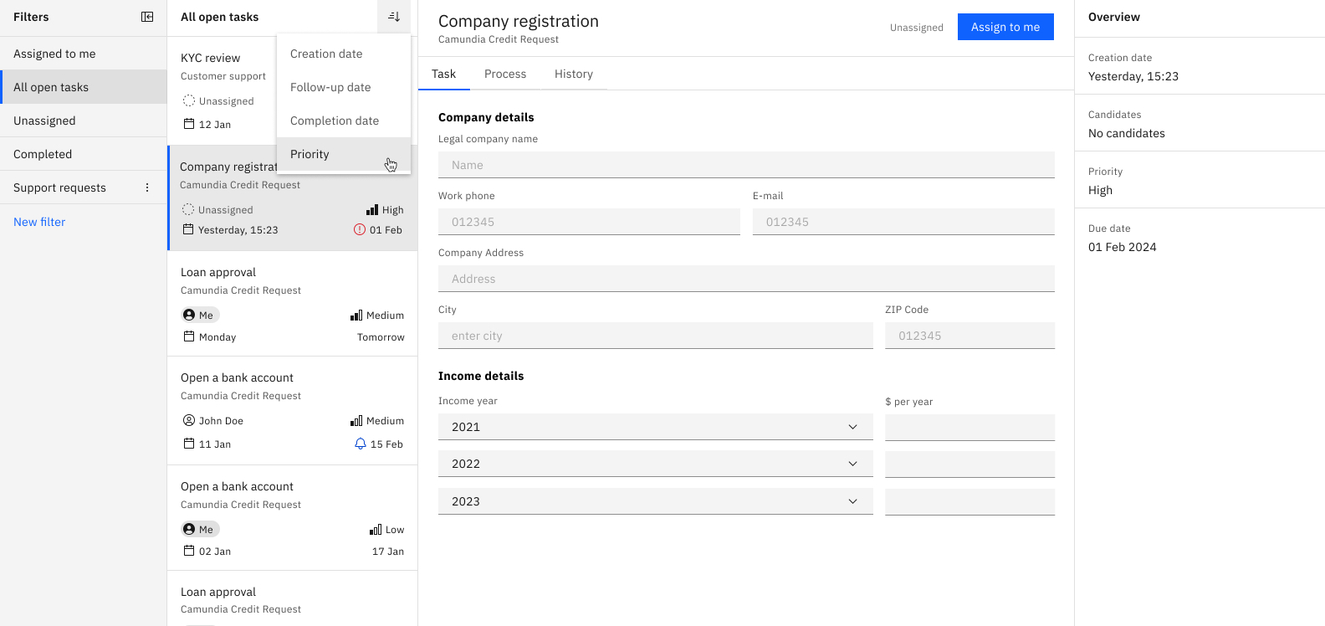1325x626 pixels.
Task: Click John Doe's user avatar icon
Action: tap(189, 420)
